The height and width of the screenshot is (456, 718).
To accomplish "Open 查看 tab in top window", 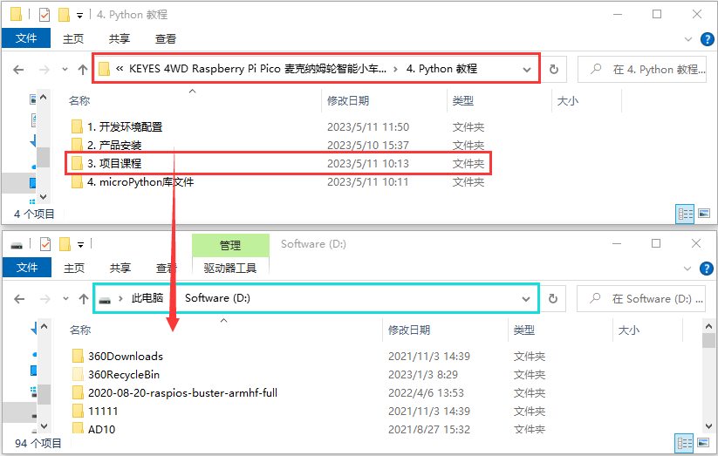I will click(165, 39).
